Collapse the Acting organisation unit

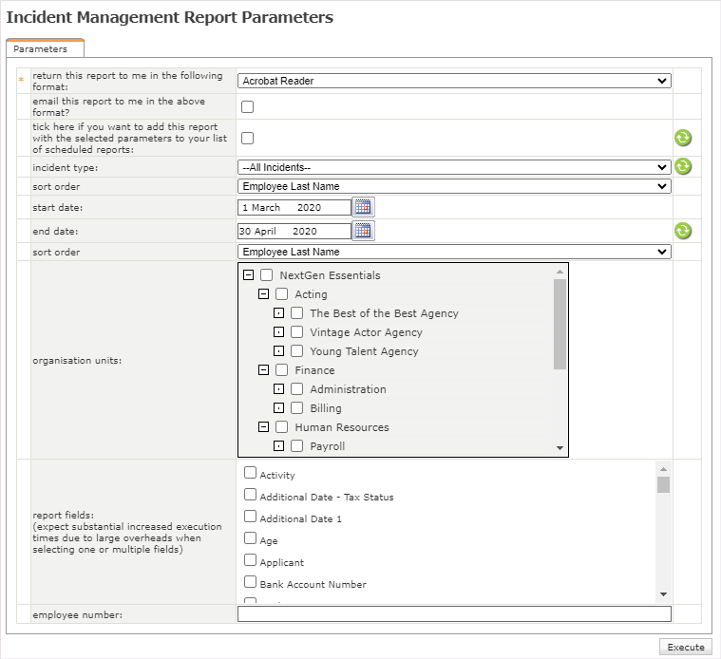tap(263, 294)
